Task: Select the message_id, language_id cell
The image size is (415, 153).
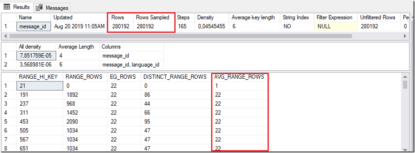Action: click(132, 64)
